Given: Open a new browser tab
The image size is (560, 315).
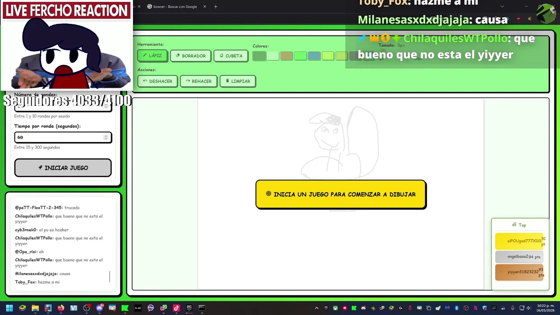Looking at the screenshot, I should tap(215, 7).
